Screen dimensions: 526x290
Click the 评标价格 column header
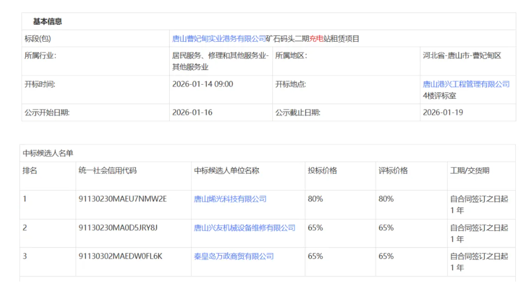393,170
